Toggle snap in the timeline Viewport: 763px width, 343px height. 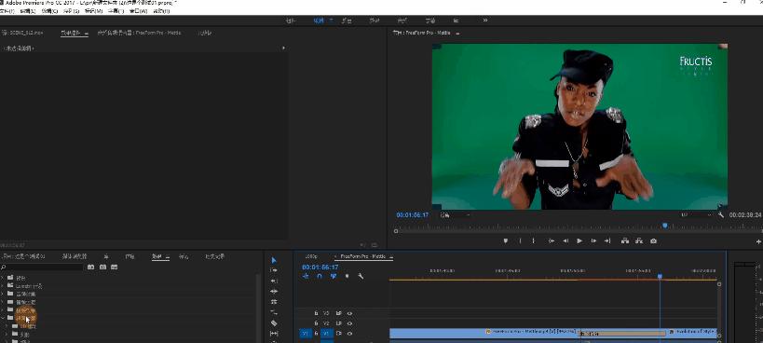pyautogui.click(x=320, y=276)
